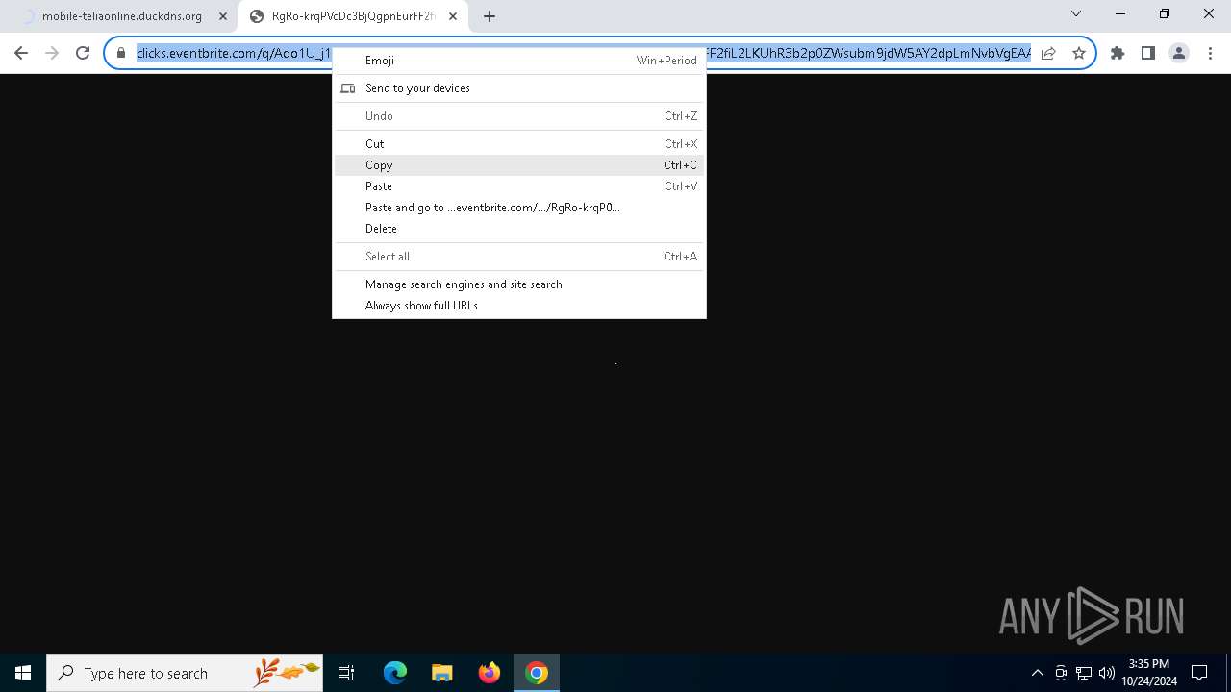Show hidden system tray icons
This screenshot has height=692, width=1231.
[x=1037, y=673]
